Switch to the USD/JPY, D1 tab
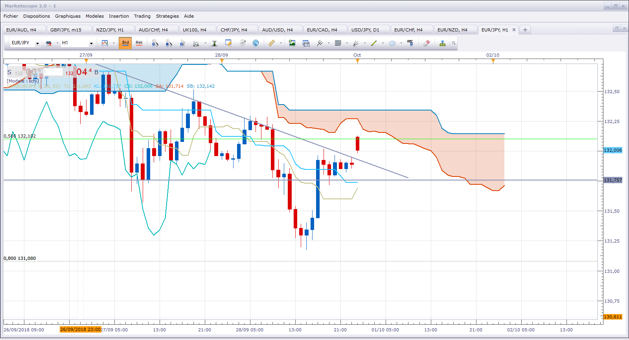Screen dimensions: 629x340 [x=368, y=30]
